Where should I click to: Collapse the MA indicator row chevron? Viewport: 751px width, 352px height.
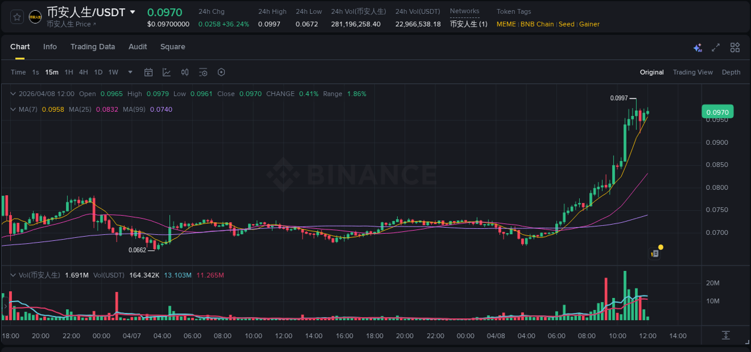tap(13, 109)
